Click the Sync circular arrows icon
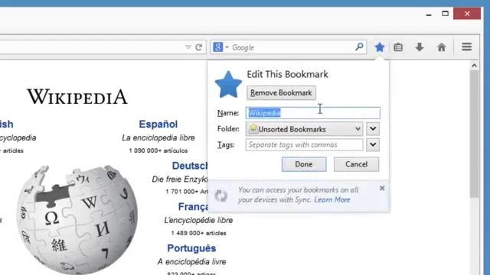490x275 pixels. pyautogui.click(x=221, y=196)
